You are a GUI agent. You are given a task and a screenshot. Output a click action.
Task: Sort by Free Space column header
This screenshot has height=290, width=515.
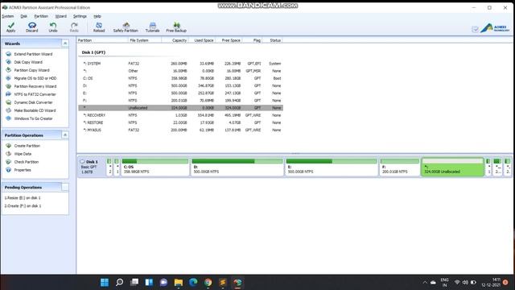click(x=229, y=40)
